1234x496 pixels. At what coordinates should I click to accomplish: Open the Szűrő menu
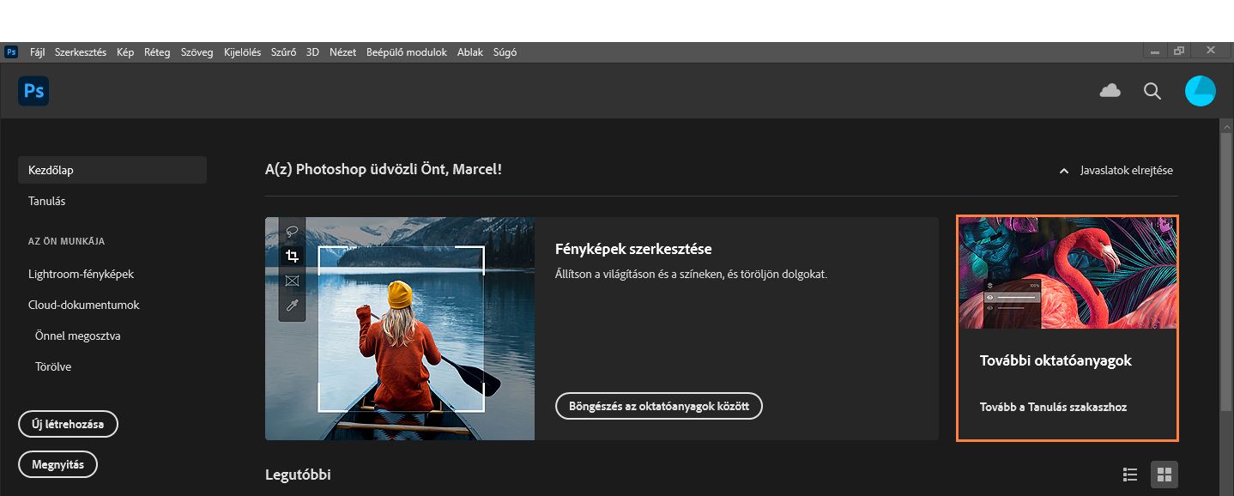tap(283, 52)
